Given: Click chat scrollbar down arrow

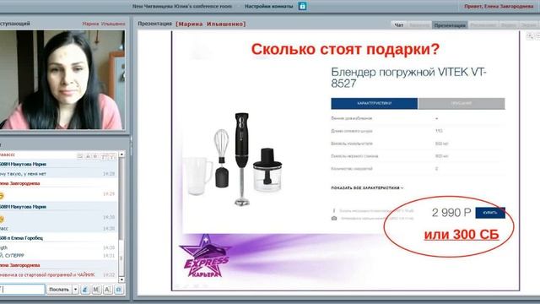Looking at the screenshot, I should 121,280.
